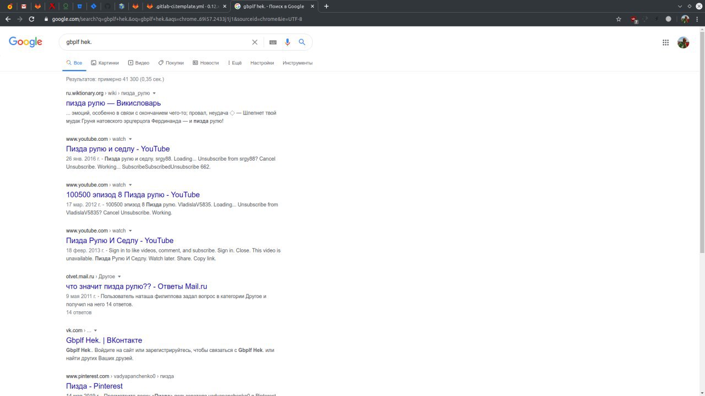Select the Все search filter

click(74, 63)
